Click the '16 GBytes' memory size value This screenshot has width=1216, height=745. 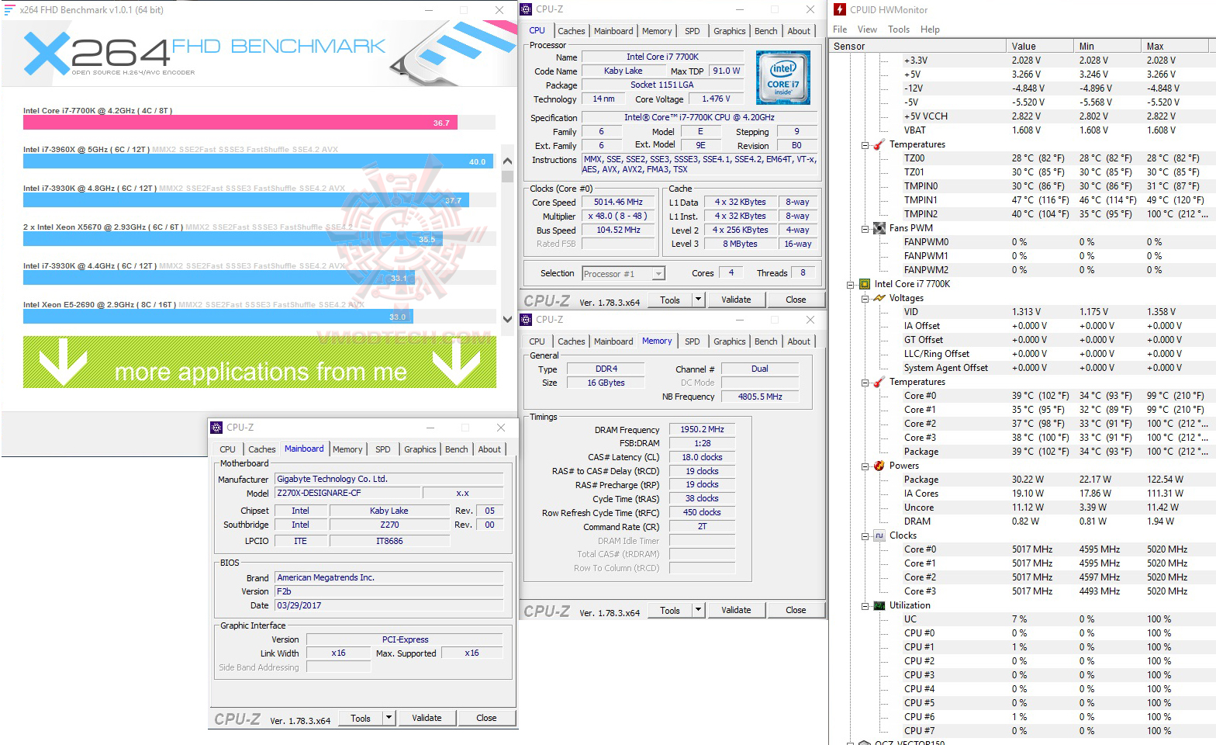[x=606, y=383]
